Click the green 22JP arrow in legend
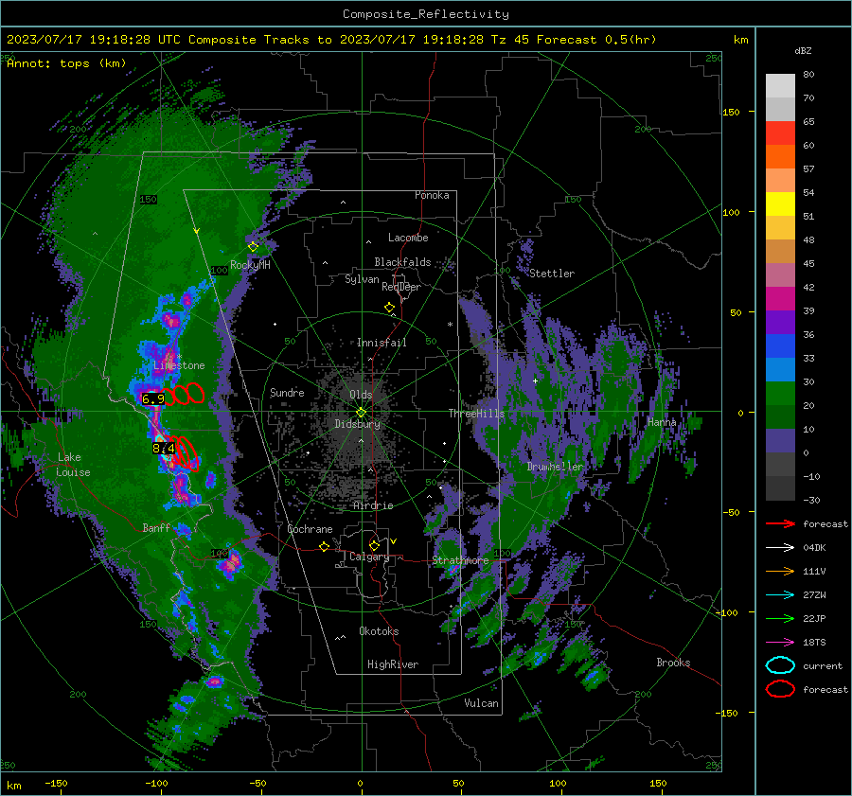The width and height of the screenshot is (852, 796). click(x=780, y=618)
